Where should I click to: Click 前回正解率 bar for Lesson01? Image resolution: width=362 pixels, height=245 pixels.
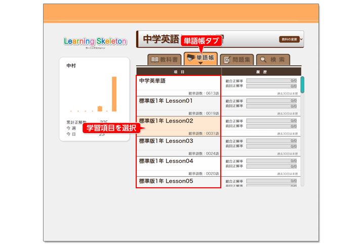[271, 106]
